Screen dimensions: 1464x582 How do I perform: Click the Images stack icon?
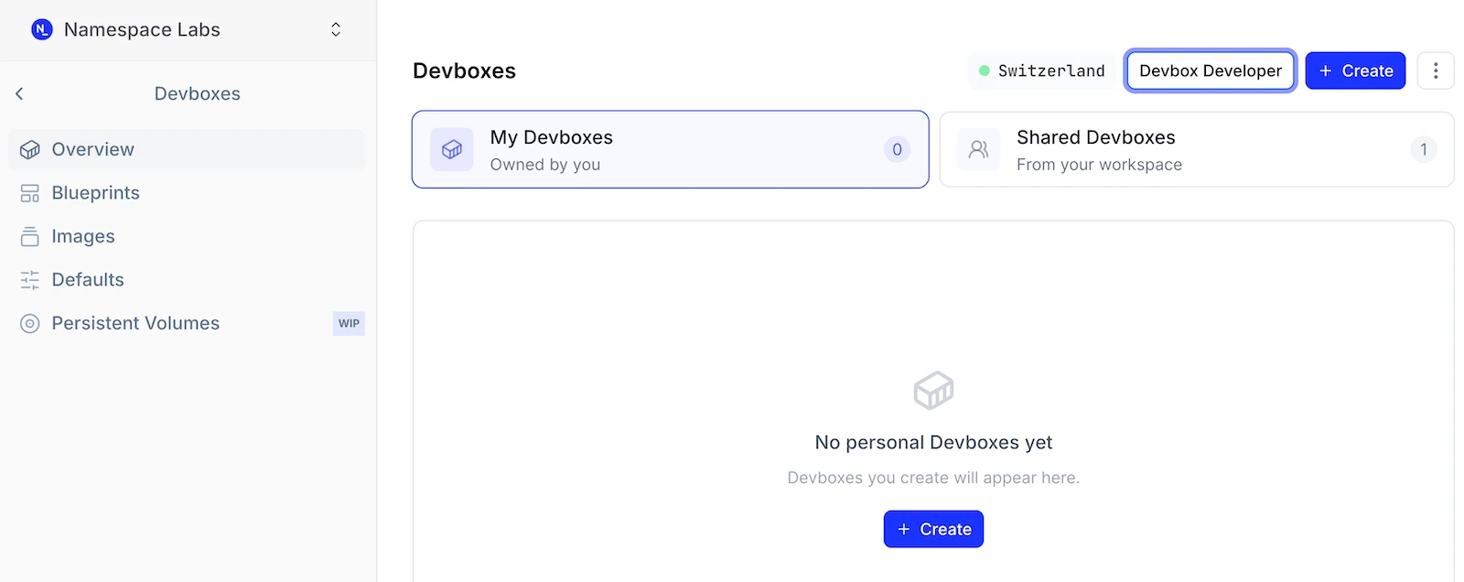30,236
